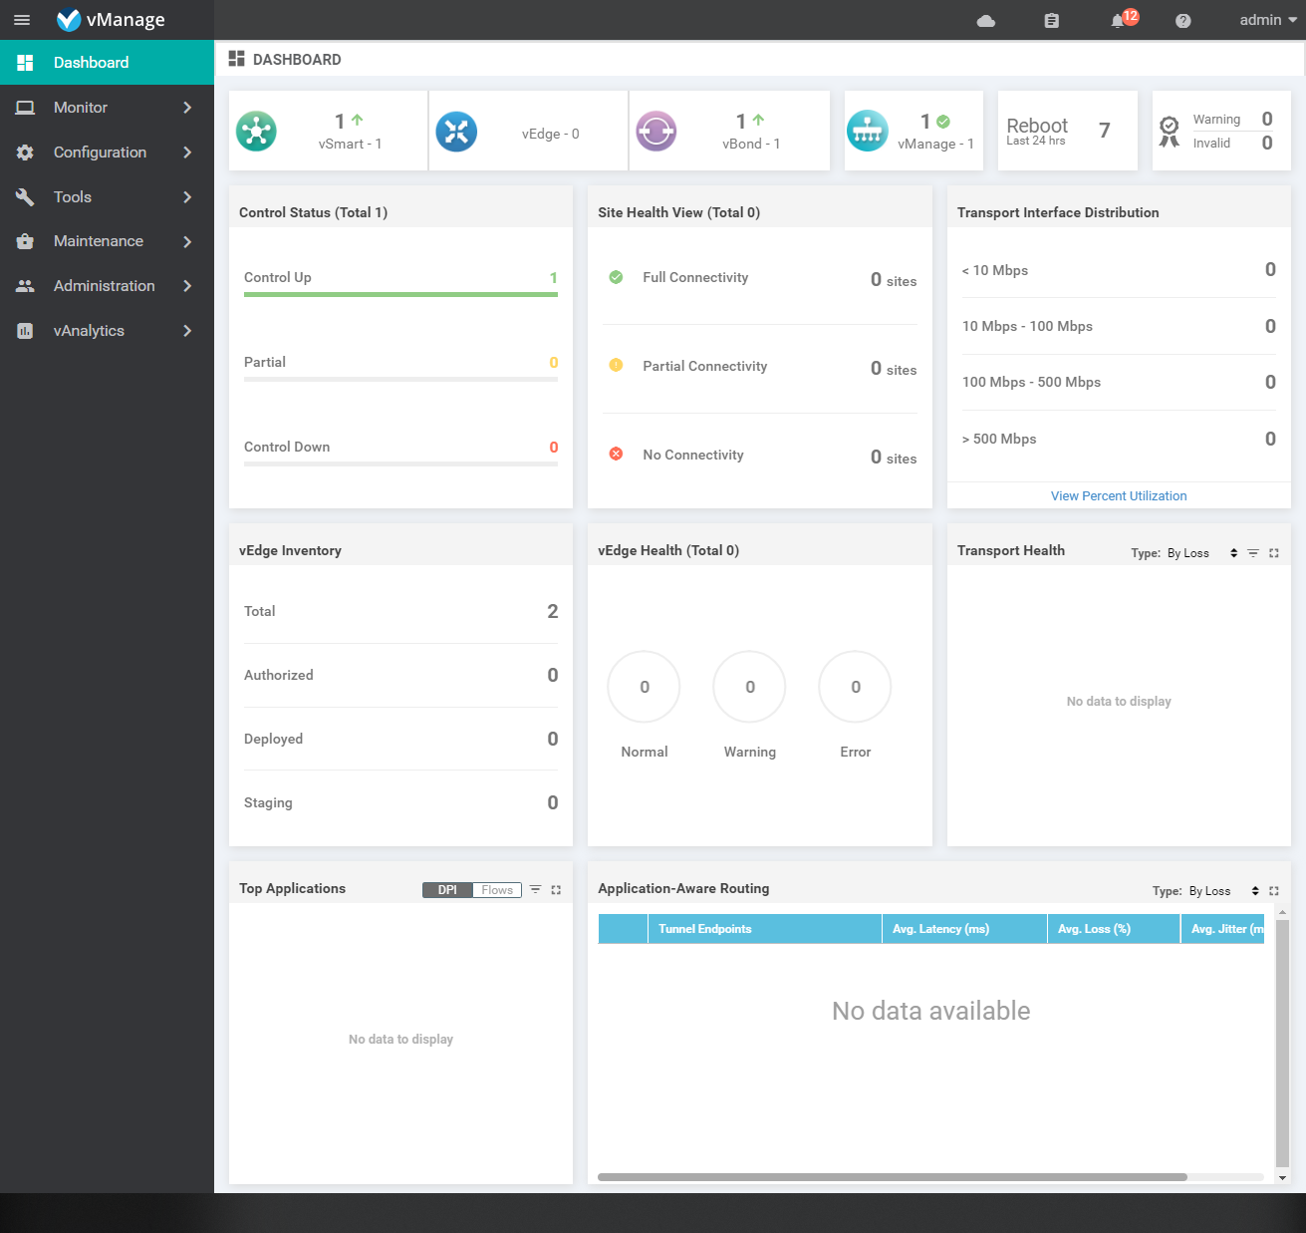Click the Transport Health filter icon
The image size is (1306, 1233).
click(x=1253, y=553)
